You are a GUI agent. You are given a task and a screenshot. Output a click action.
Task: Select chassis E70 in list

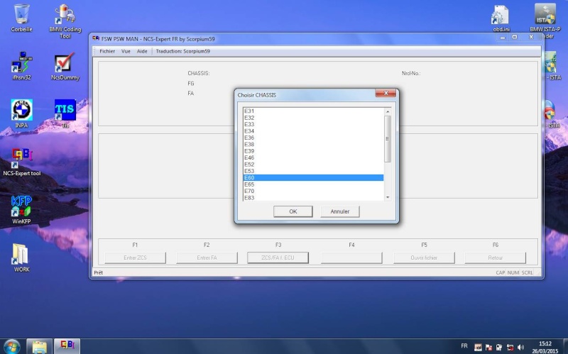313,191
